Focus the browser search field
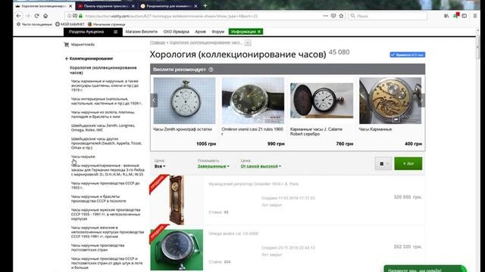 pos(387,16)
